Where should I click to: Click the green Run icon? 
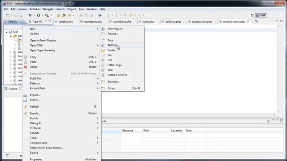(39, 15)
